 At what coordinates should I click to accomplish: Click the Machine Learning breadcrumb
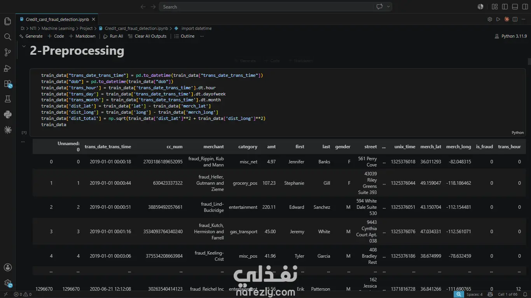(58, 28)
